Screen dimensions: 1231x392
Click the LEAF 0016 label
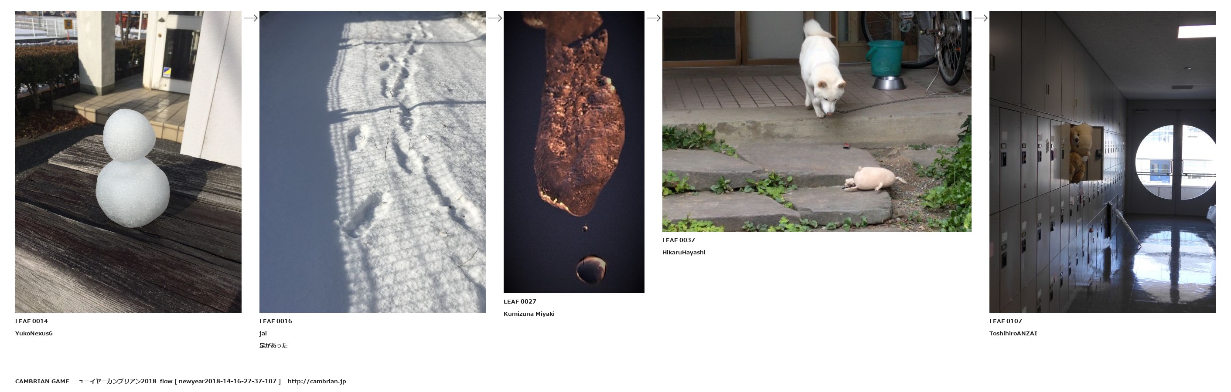tap(276, 321)
